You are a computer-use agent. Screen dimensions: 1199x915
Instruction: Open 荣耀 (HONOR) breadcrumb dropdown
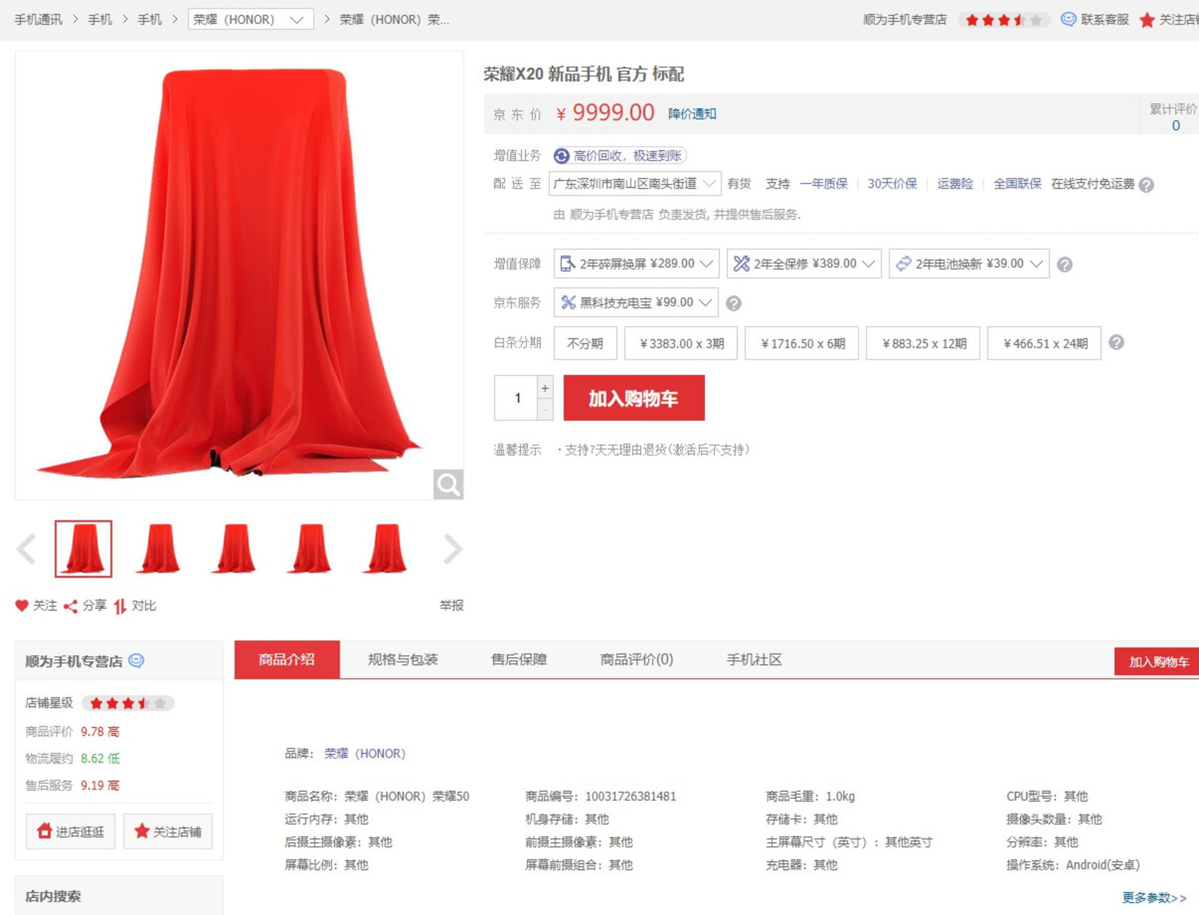pyautogui.click(x=250, y=19)
